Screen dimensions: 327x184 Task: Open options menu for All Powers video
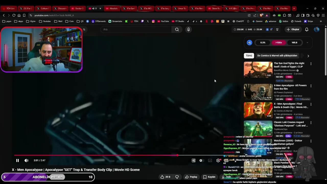[311, 86]
